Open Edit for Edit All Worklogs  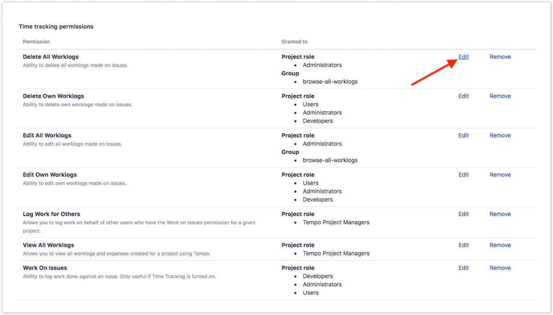(x=463, y=136)
